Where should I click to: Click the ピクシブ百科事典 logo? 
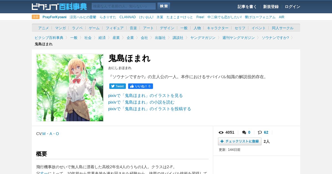click(59, 6)
